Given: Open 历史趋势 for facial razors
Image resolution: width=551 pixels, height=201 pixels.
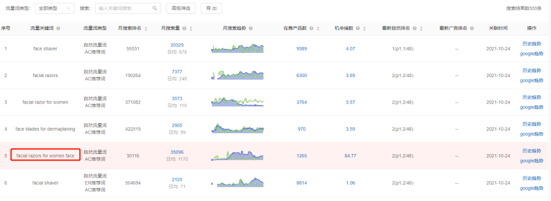Looking at the screenshot, I should coord(532,70).
